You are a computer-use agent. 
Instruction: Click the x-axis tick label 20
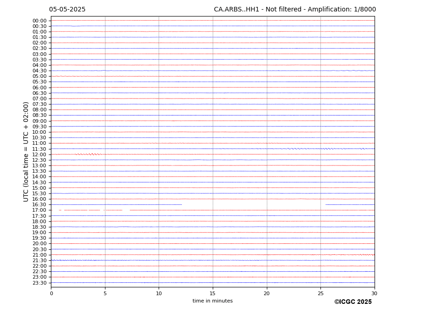(x=267, y=293)
